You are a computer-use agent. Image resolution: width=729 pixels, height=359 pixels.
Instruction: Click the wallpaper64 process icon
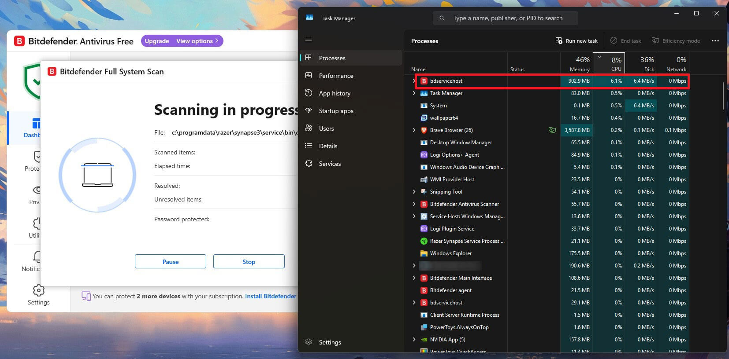[x=424, y=118]
